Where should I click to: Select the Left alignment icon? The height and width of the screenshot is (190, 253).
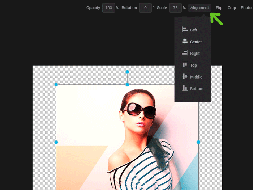[185, 30]
